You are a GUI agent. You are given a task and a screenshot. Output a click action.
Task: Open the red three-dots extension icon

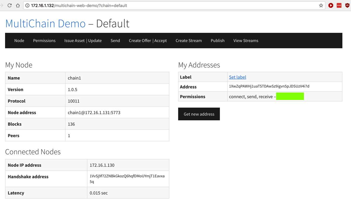coord(339,5)
